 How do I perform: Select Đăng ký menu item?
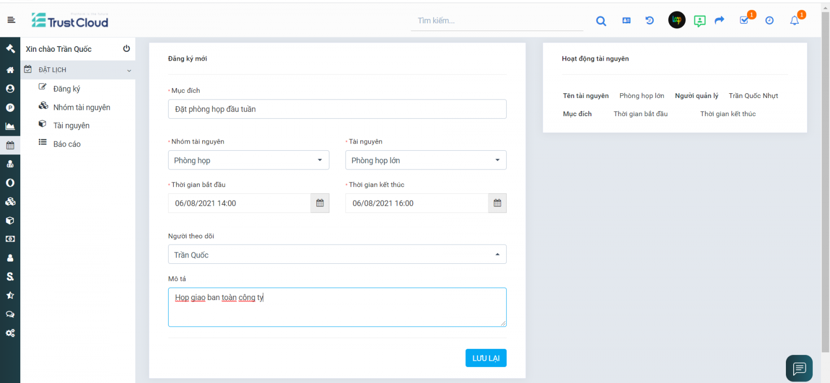point(66,89)
